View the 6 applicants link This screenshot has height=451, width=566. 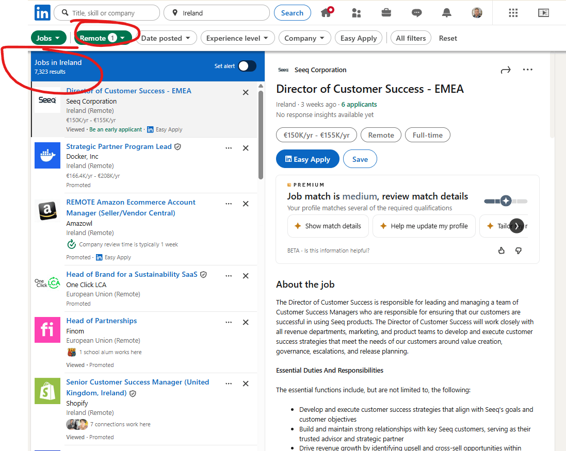(x=359, y=105)
